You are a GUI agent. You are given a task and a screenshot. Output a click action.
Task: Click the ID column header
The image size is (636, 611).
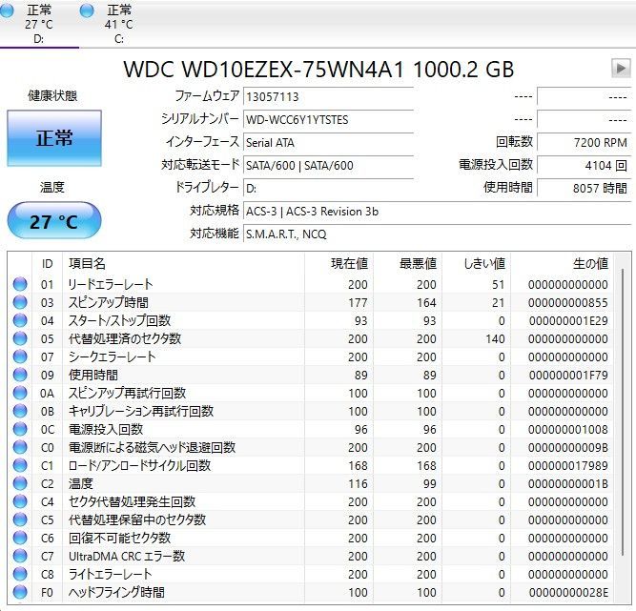click(48, 264)
